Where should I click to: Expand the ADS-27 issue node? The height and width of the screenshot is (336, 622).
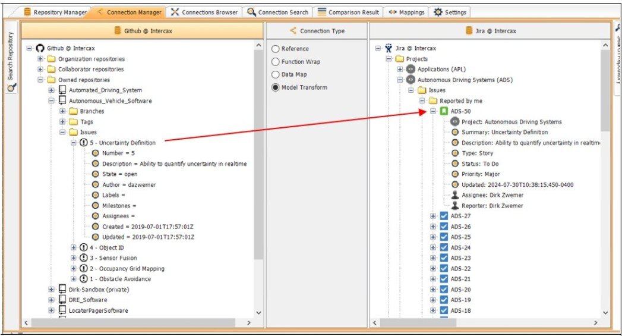(433, 216)
